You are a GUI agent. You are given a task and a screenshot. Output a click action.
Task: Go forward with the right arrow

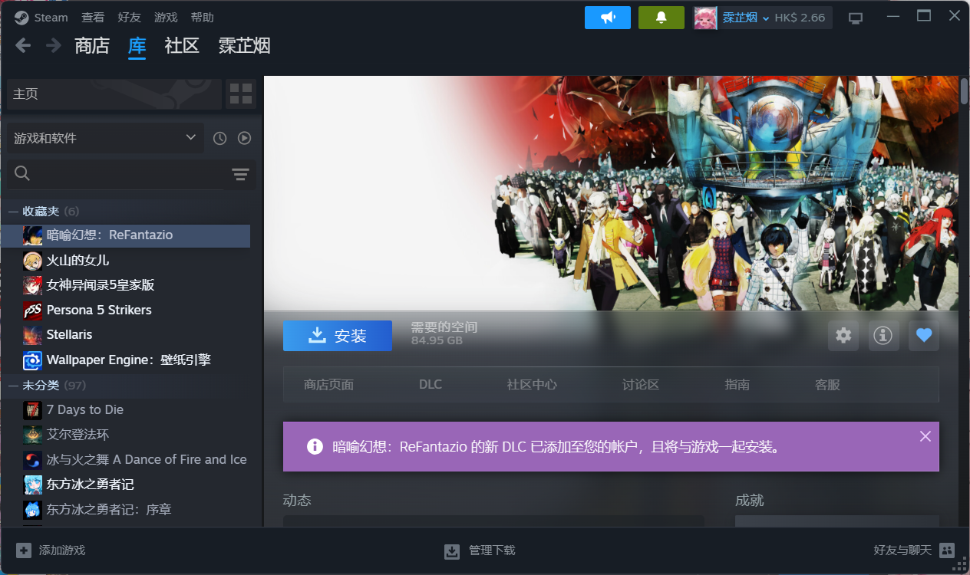(x=53, y=45)
